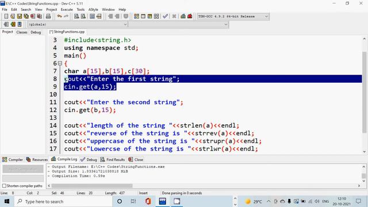368x207 pixels.
Task: Click the first icon in second toolbar row
Action: coord(6,24)
